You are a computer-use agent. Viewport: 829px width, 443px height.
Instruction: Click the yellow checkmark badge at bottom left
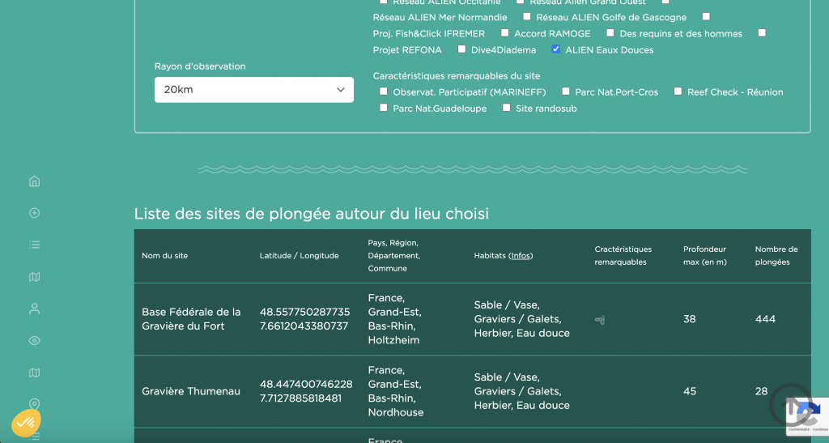(x=26, y=422)
